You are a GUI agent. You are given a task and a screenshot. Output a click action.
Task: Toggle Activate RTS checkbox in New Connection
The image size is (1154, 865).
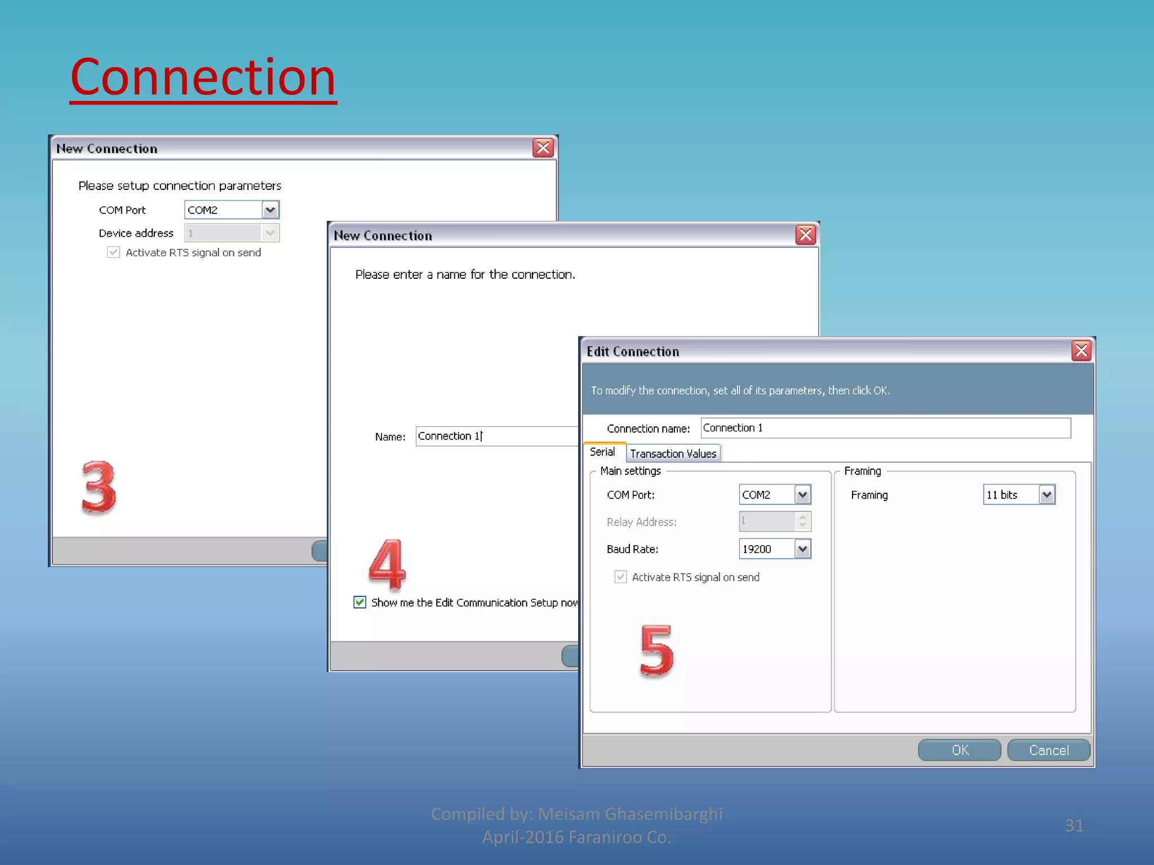(x=114, y=253)
